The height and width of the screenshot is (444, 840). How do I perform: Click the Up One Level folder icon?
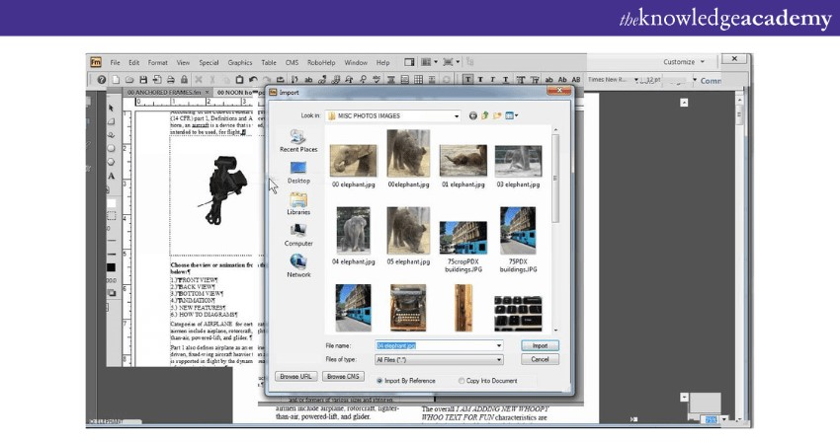point(486,115)
